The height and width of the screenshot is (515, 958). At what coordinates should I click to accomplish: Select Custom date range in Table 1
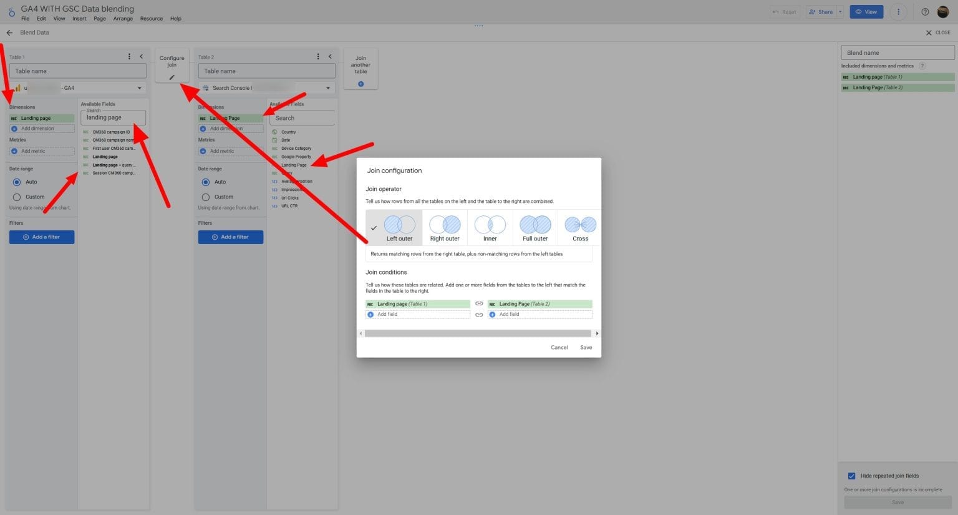point(17,197)
